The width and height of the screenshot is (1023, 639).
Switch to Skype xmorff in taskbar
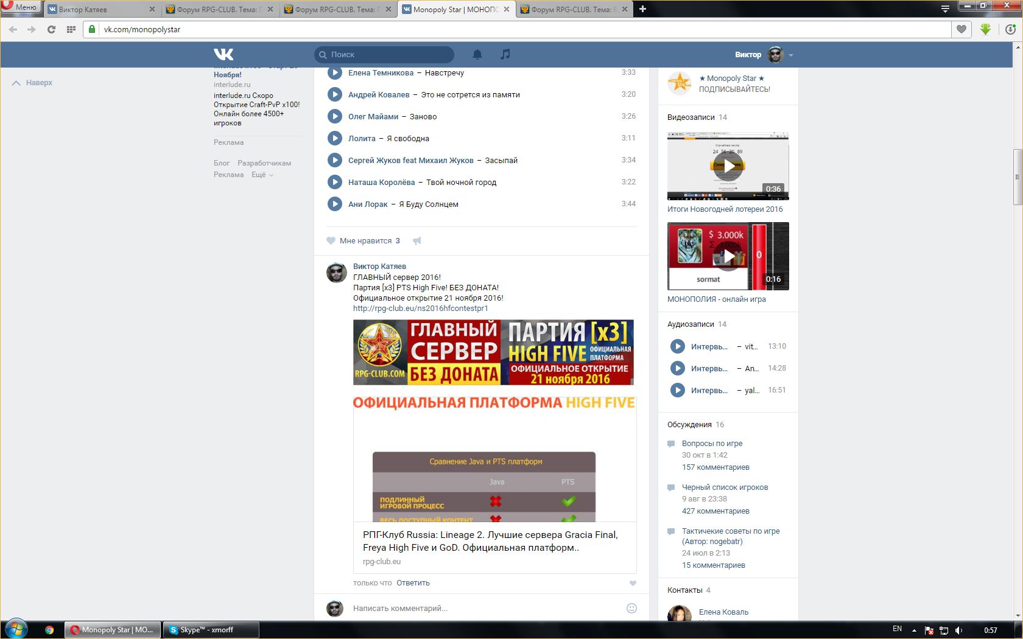(211, 630)
